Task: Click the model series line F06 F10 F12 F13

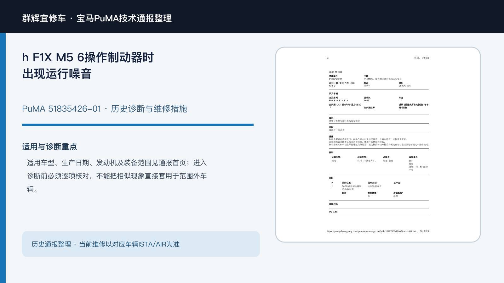Action: pos(338,101)
